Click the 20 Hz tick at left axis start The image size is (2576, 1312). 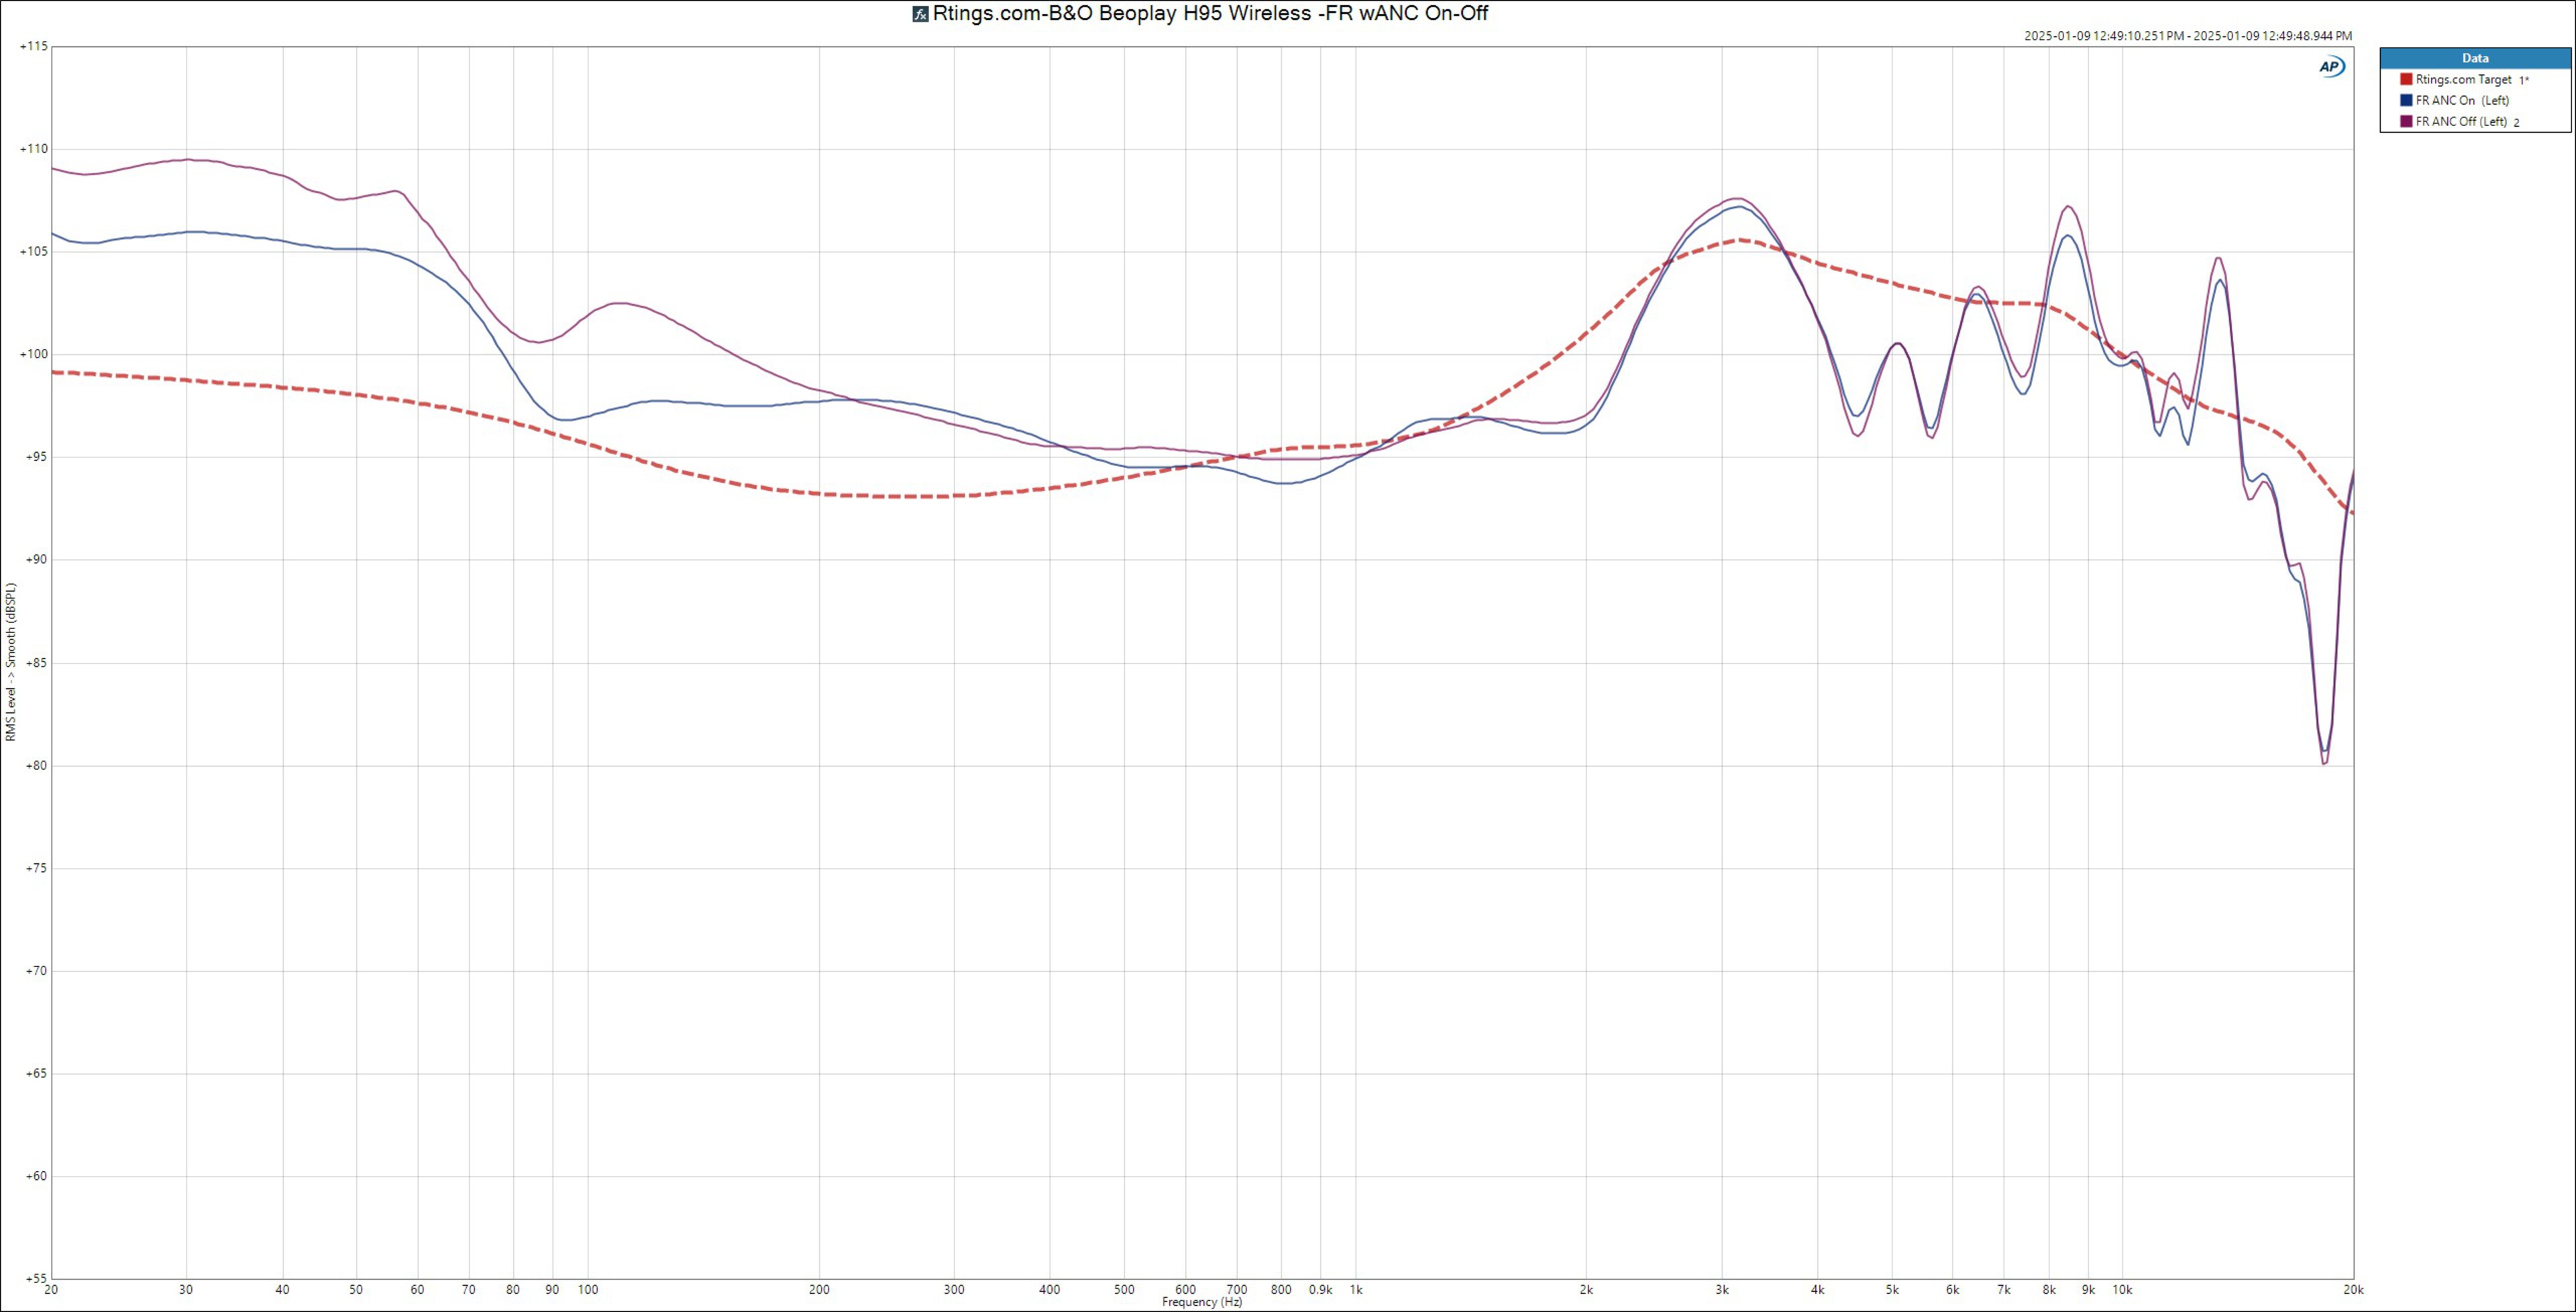tap(51, 1290)
